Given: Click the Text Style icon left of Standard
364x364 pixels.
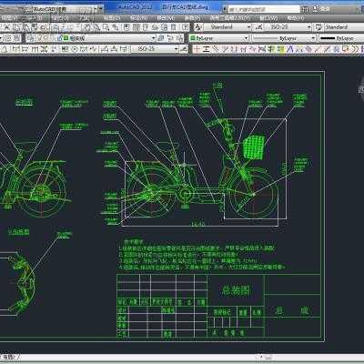Looking at the screenshot, I should point(198,27).
